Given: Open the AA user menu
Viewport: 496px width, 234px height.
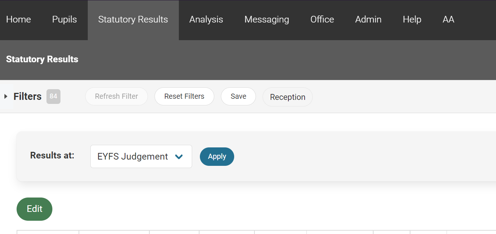Looking at the screenshot, I should coord(448,20).
